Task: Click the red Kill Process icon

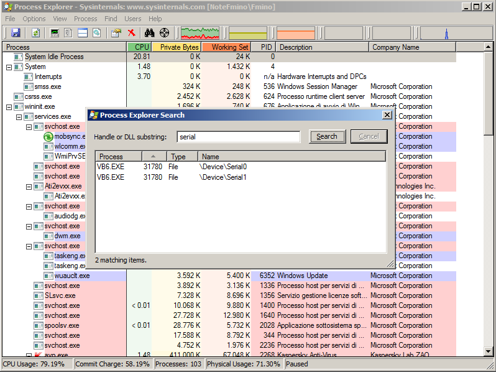Action: pos(132,32)
